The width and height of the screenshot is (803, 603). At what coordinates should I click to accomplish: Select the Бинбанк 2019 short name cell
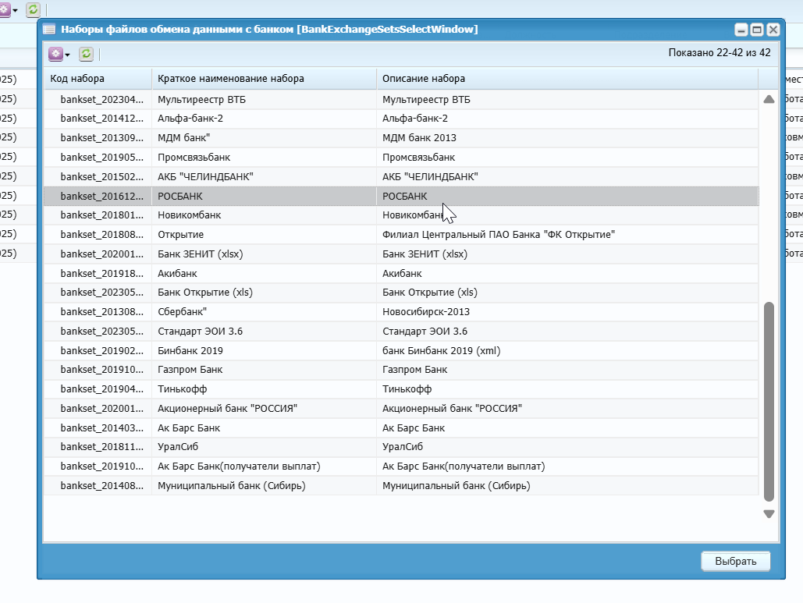pyautogui.click(x=264, y=351)
